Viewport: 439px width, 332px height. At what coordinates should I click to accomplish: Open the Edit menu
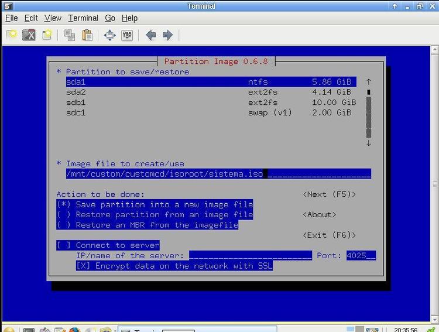pyautogui.click(x=31, y=18)
